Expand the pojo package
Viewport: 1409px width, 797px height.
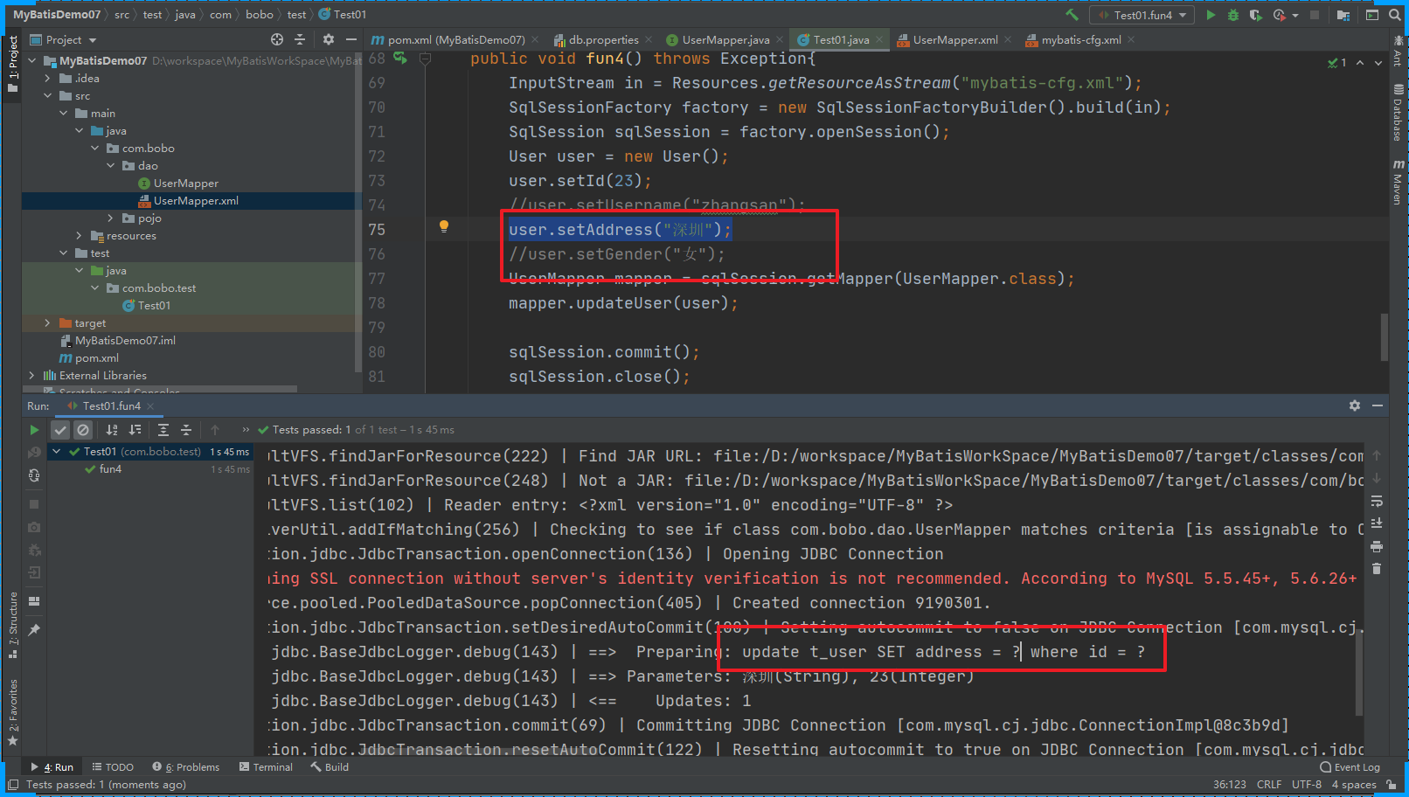coord(111,218)
